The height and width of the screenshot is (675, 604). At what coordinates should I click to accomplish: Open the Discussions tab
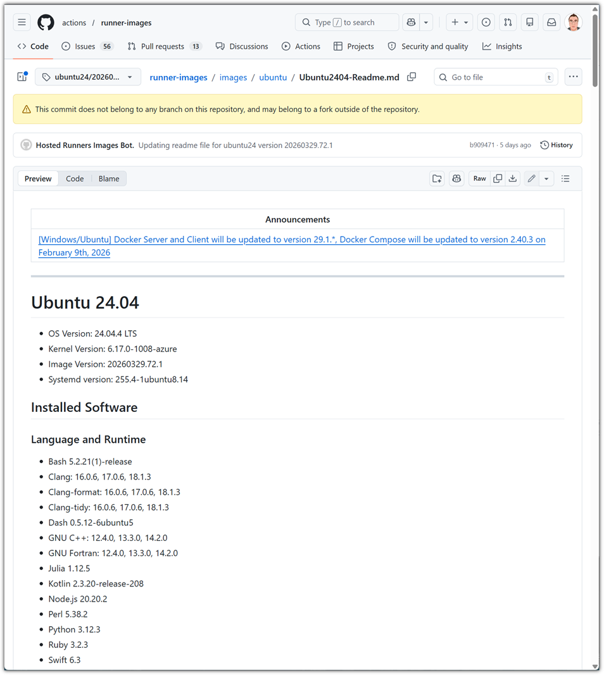[242, 46]
